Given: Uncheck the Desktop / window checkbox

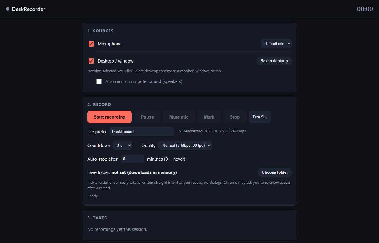Looking at the screenshot, I should pos(91,61).
